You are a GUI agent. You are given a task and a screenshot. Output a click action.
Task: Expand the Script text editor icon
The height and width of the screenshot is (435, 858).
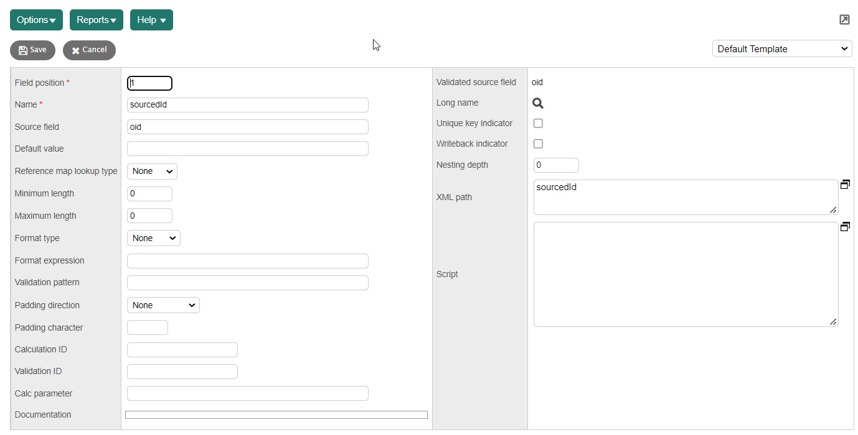pyautogui.click(x=845, y=227)
